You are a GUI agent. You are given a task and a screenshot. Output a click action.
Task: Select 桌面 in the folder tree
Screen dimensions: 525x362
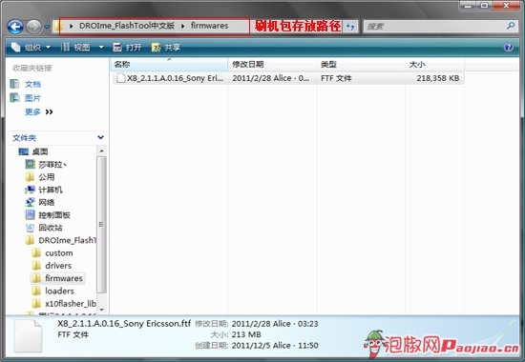tap(40, 151)
